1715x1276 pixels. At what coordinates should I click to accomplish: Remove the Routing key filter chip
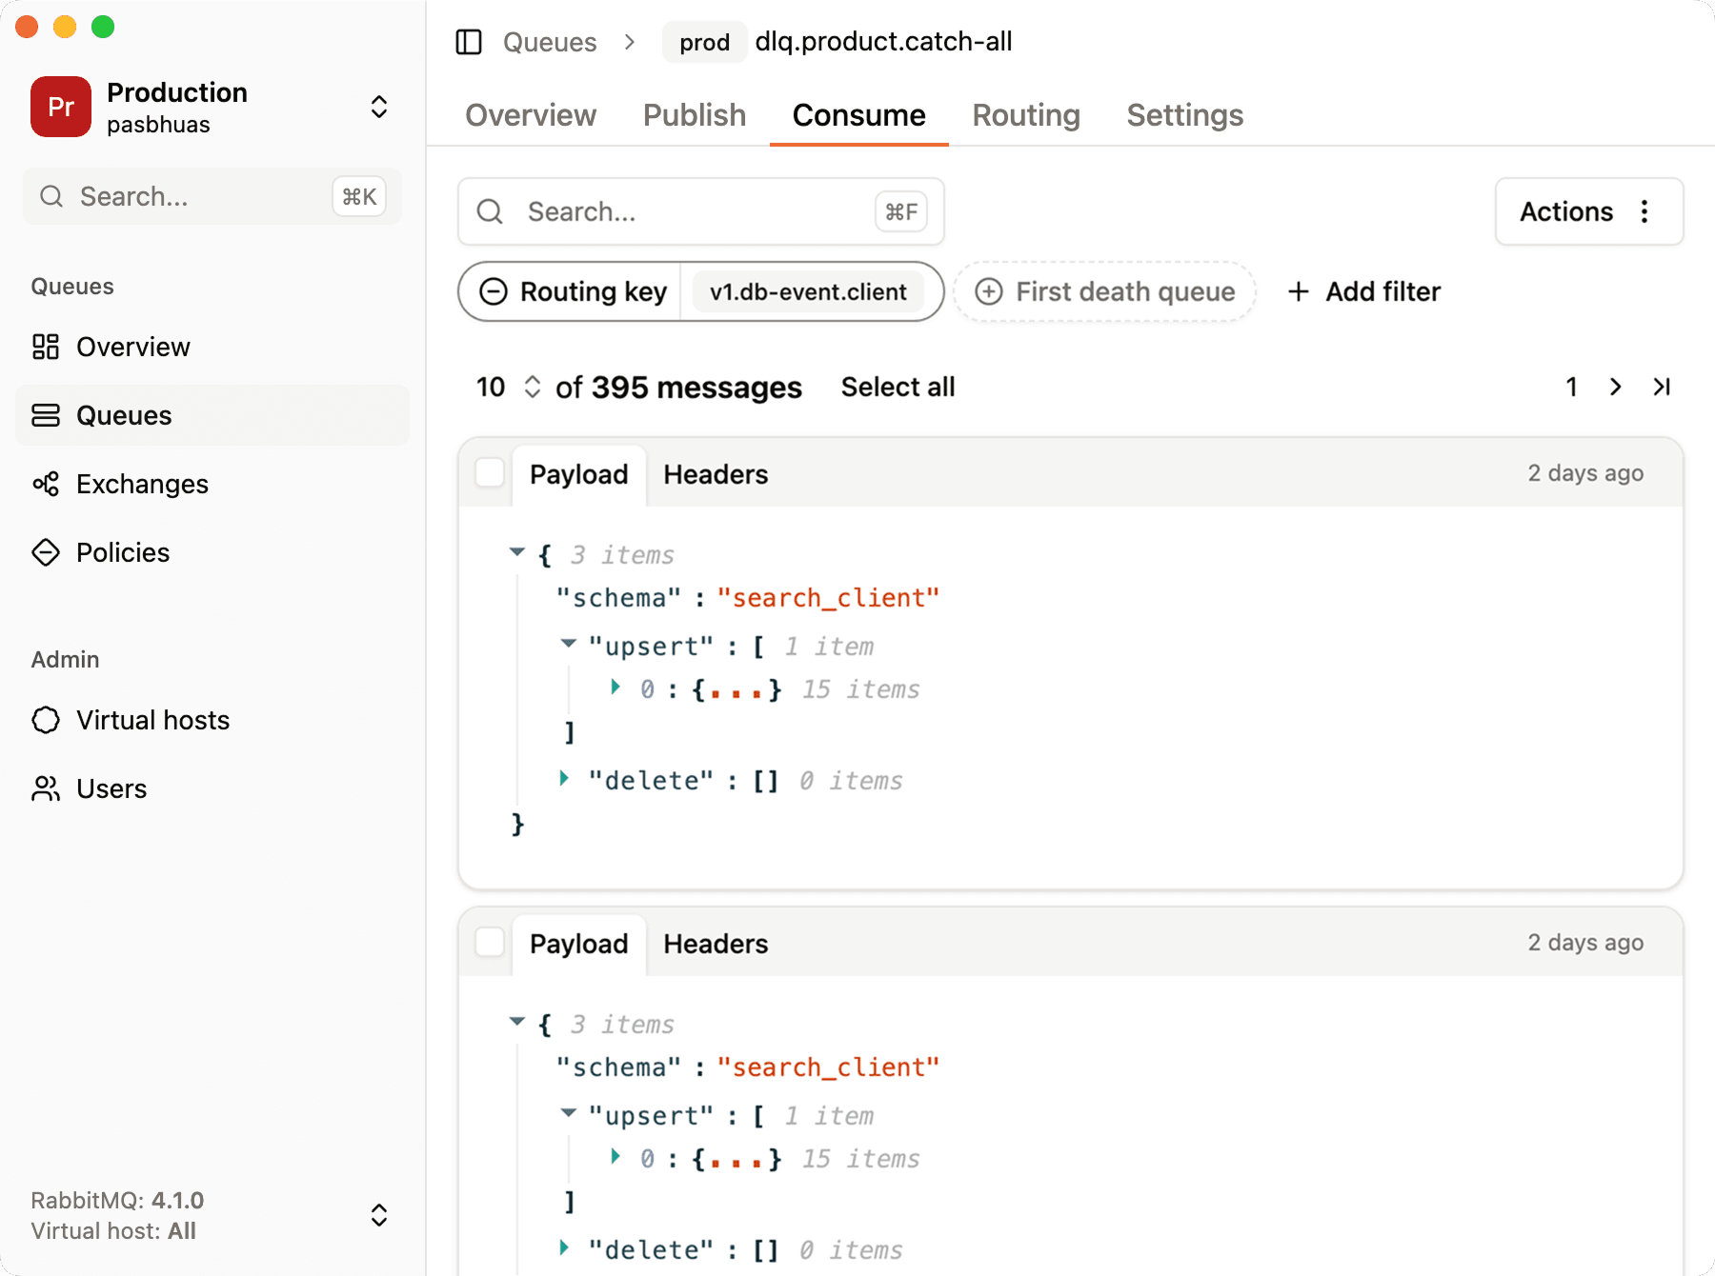[x=493, y=291]
